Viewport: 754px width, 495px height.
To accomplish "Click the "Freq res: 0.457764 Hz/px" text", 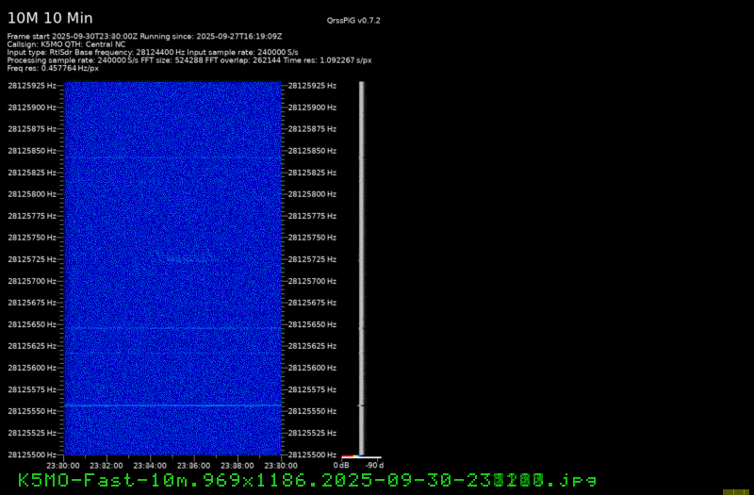I will pyautogui.click(x=53, y=69).
